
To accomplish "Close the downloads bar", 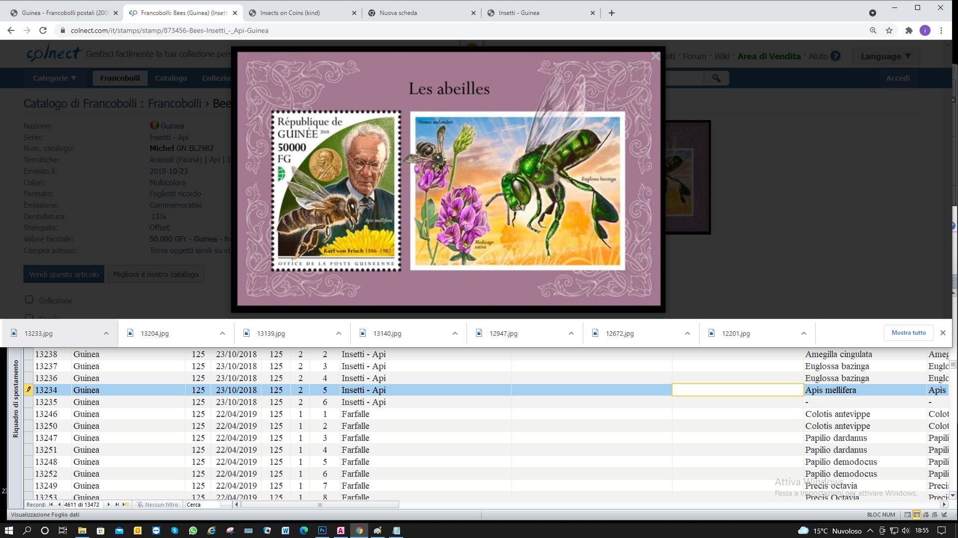I will click(943, 333).
